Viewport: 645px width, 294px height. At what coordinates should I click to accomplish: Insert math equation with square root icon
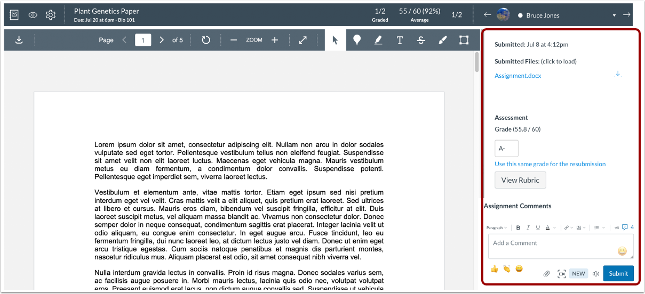[x=617, y=227]
